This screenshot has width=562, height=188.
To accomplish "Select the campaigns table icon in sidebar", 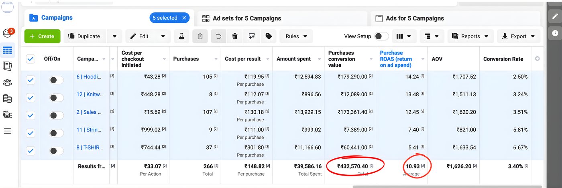I will [7, 51].
